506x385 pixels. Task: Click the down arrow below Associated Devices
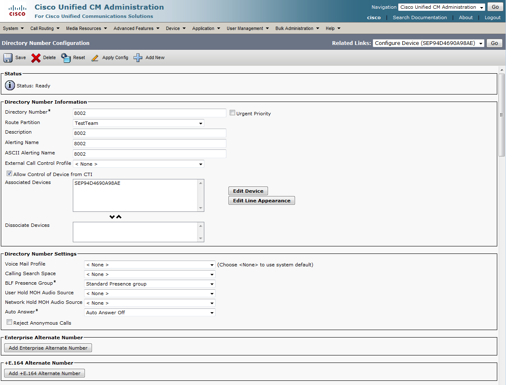(112, 217)
